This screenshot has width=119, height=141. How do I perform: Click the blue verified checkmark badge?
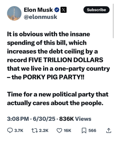pos(57,10)
